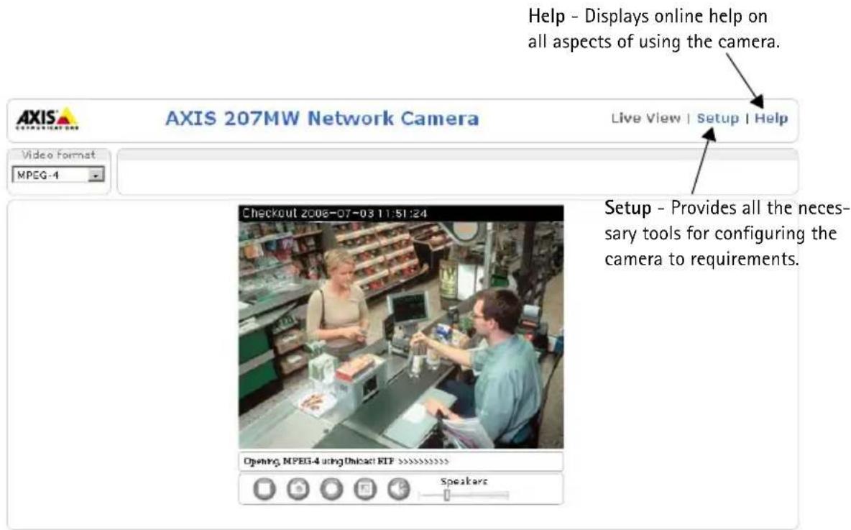Viewport: 851px width, 530px height.
Task: Open the Video Format MPEG-4 dropdown
Action: coord(58,175)
